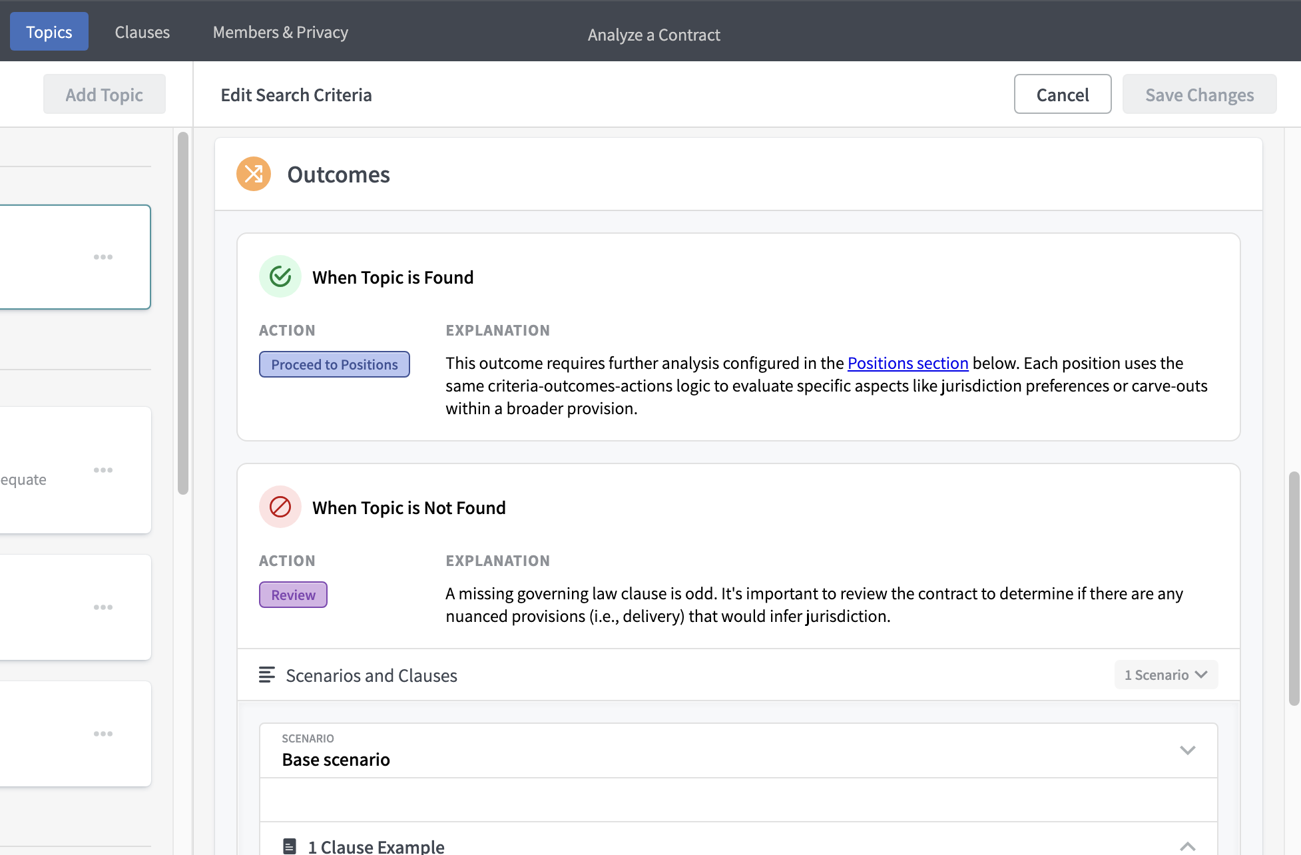Follow the Positions section link

click(908, 363)
